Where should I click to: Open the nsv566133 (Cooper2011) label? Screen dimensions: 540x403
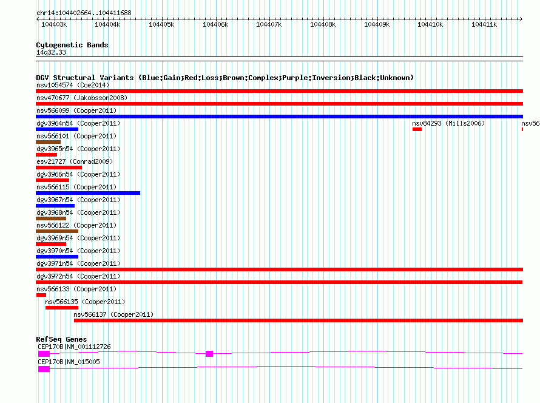pos(76,289)
